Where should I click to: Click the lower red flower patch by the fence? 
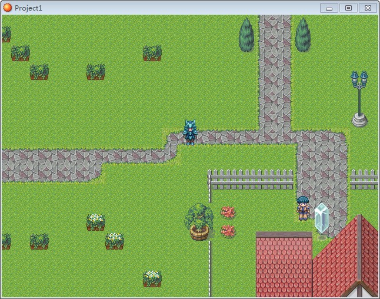228,231
